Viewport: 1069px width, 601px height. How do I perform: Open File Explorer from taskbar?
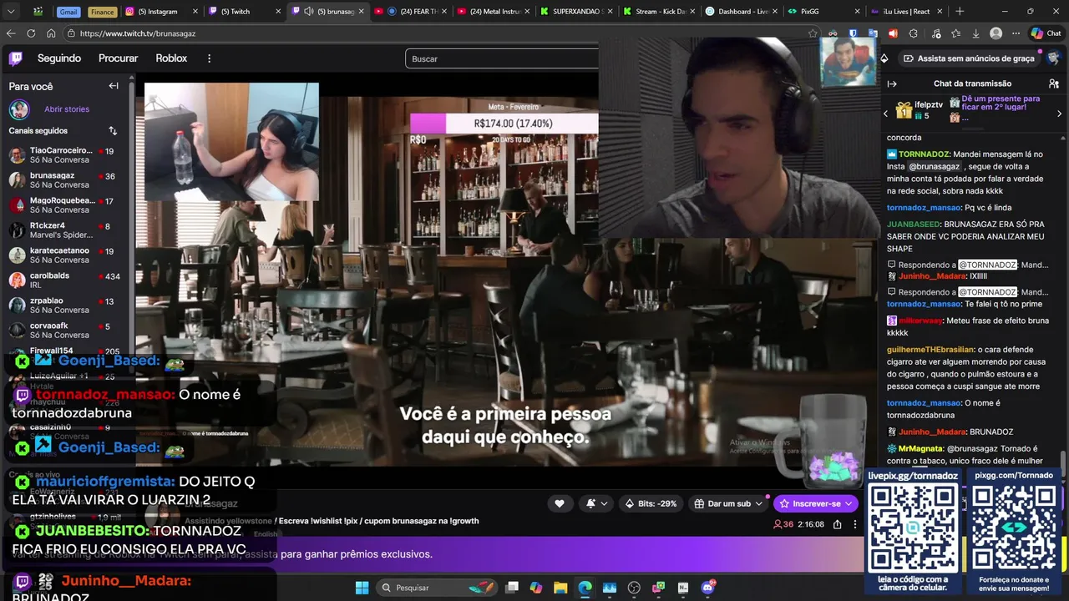(x=560, y=588)
